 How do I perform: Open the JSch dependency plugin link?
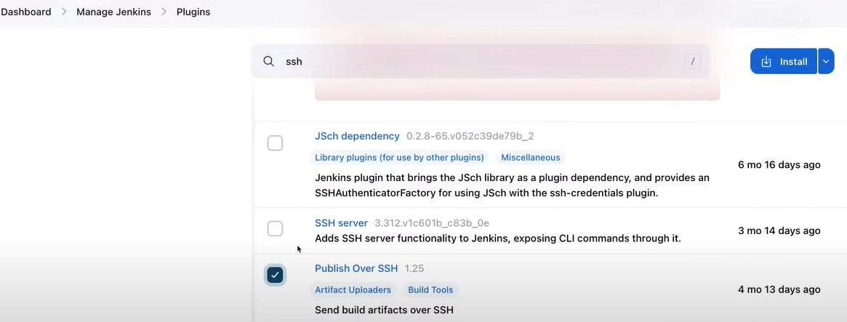357,136
